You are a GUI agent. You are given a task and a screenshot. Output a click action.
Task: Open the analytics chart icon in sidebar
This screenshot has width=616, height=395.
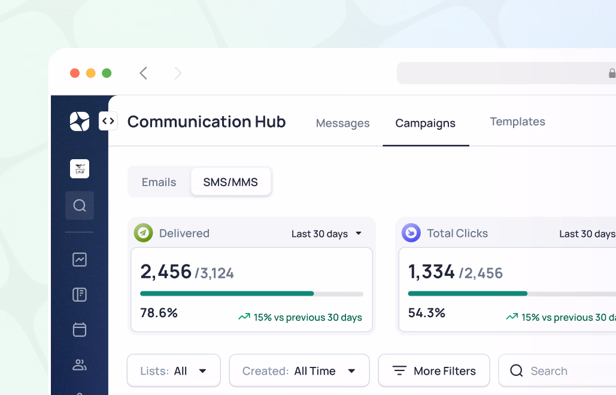(80, 260)
